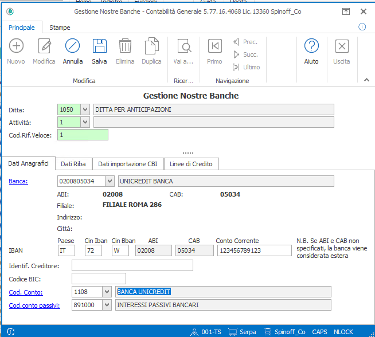Click the INTERESSI PASSIVI BANCARI field

pyautogui.click(x=223, y=305)
